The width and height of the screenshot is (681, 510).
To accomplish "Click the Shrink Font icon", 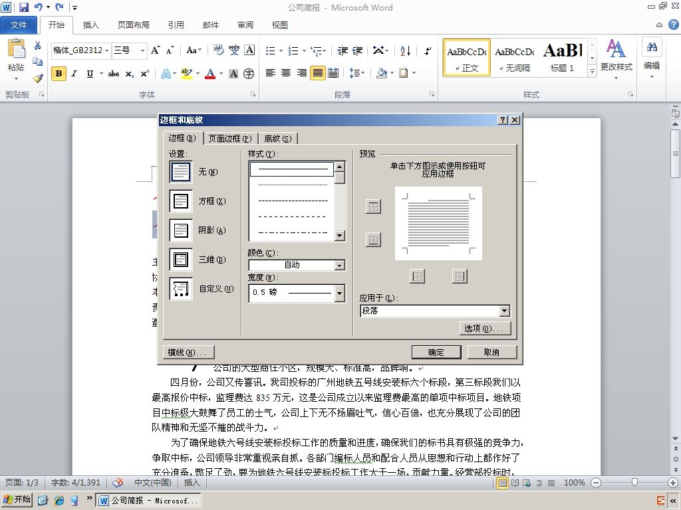I will 170,50.
